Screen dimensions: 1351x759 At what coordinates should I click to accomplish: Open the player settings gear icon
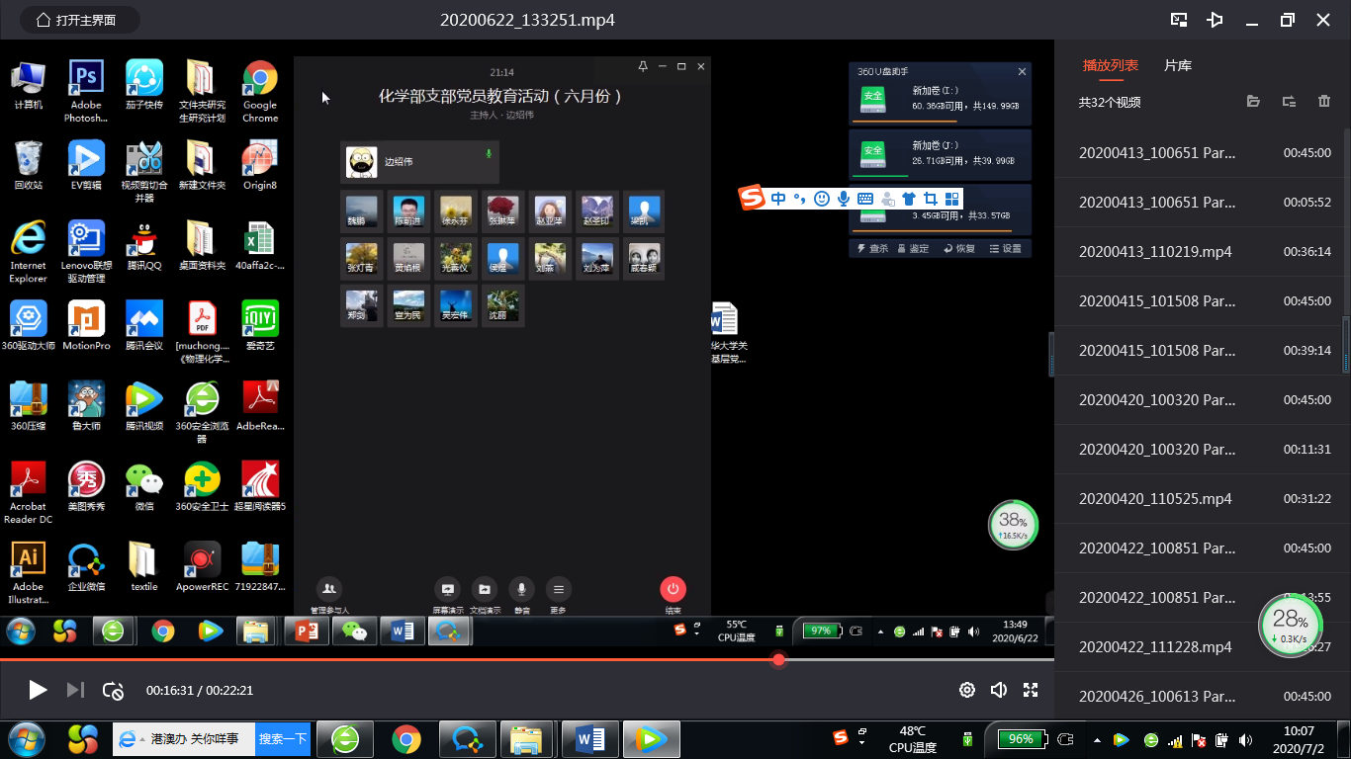[x=967, y=690]
